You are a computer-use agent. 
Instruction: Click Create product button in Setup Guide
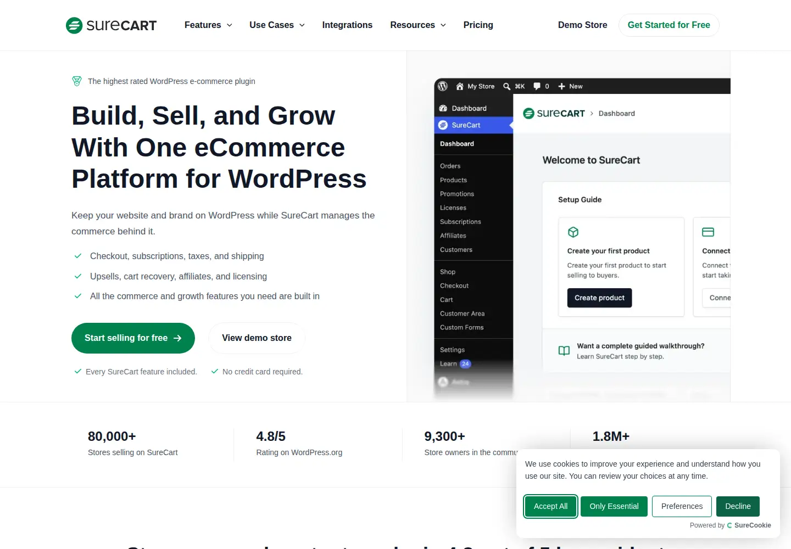coord(599,298)
